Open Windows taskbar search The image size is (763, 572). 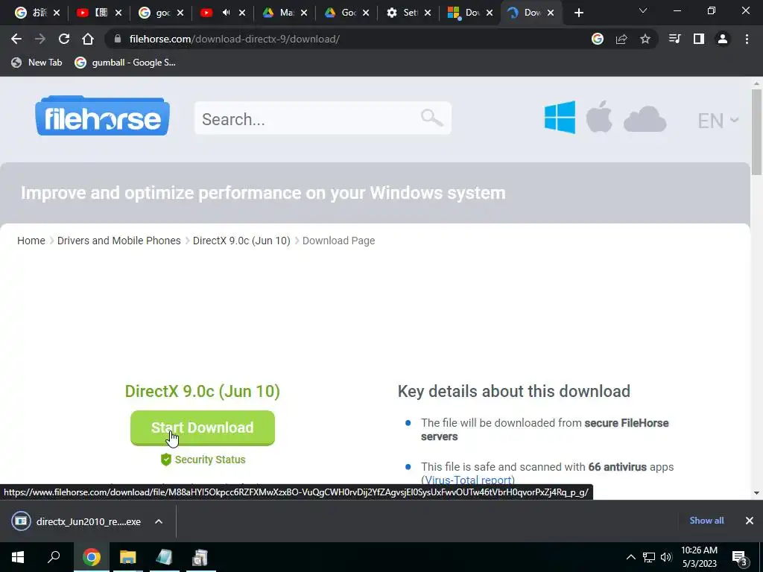pyautogui.click(x=54, y=557)
